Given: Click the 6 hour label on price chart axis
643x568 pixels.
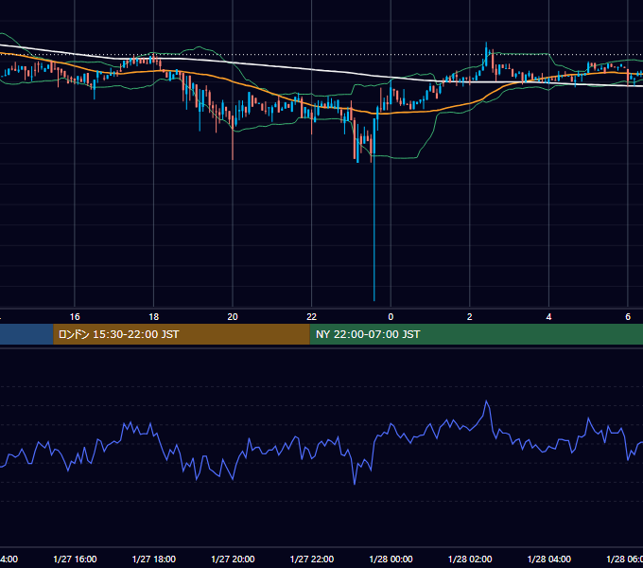Looking at the screenshot, I should (628, 317).
